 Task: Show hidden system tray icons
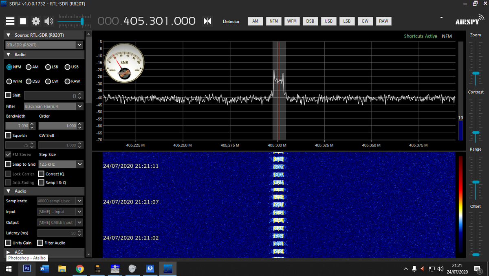click(x=405, y=269)
